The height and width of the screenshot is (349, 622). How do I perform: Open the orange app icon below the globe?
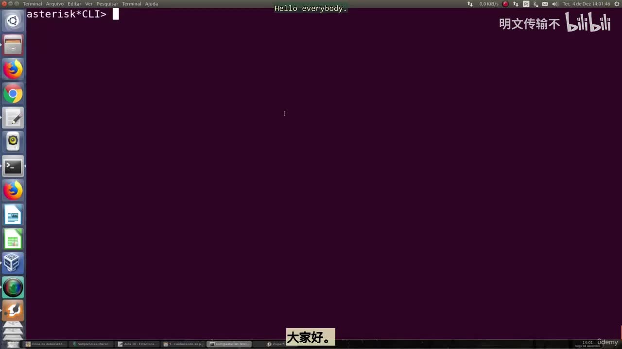pos(13,311)
